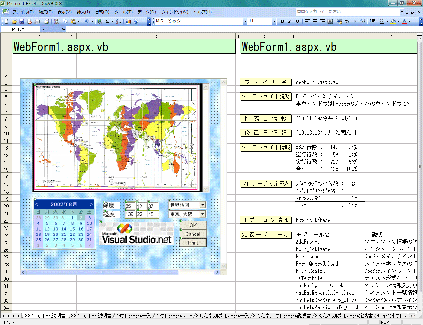Open the font size dropdown showing 11

click(274, 21)
